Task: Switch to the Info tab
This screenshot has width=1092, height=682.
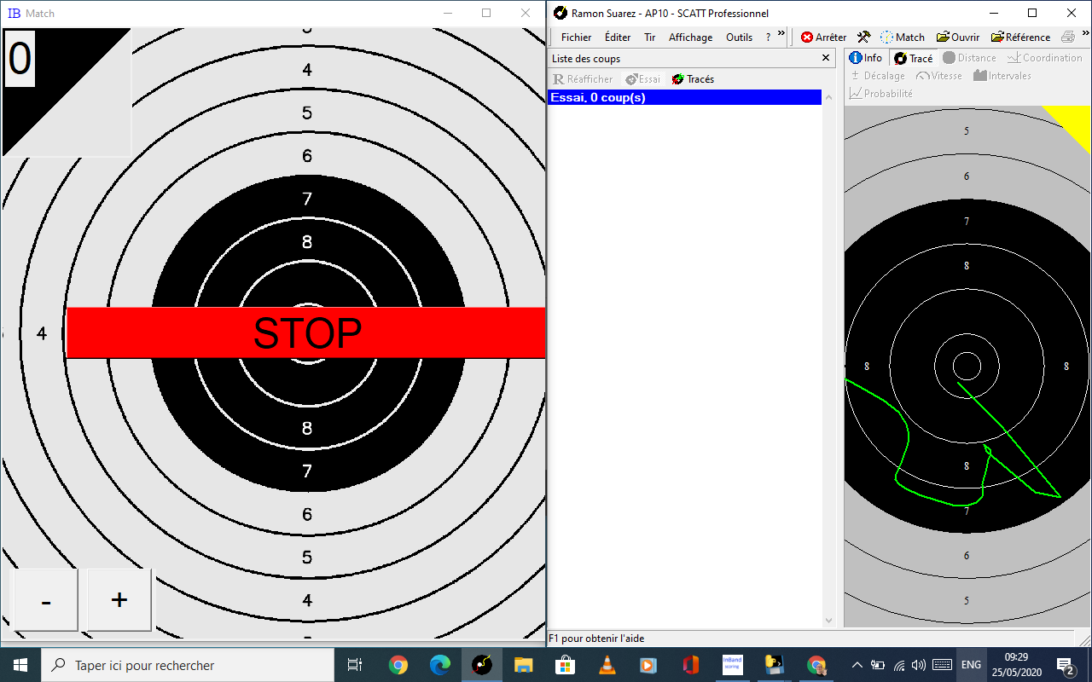Action: point(866,58)
